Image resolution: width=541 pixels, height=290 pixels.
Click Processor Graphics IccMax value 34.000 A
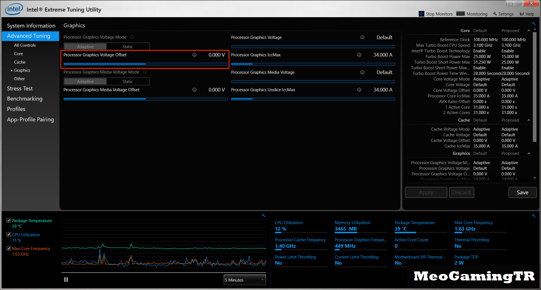[x=383, y=55]
